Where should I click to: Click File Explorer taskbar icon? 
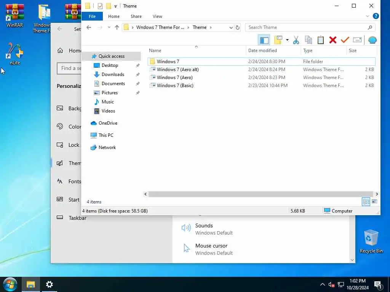(x=31, y=284)
